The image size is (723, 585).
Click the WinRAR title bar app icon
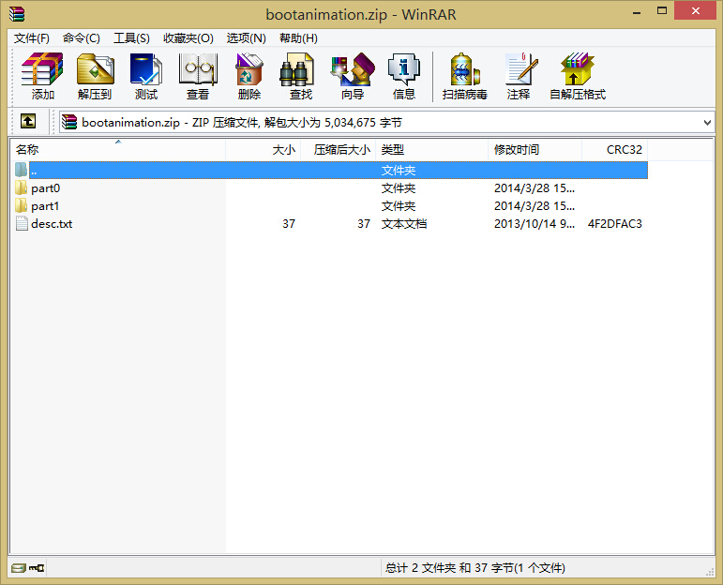tap(17, 14)
